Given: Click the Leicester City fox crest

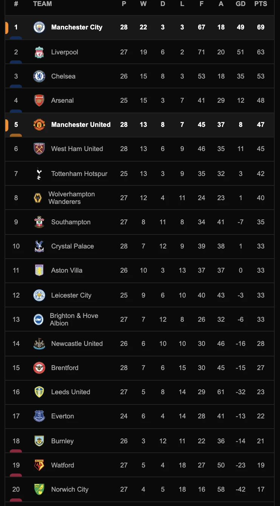Looking at the screenshot, I should click(x=39, y=295).
